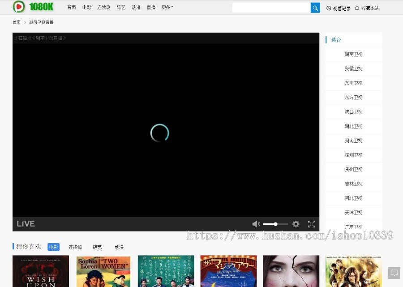Adjust the player volume slider

(275, 224)
